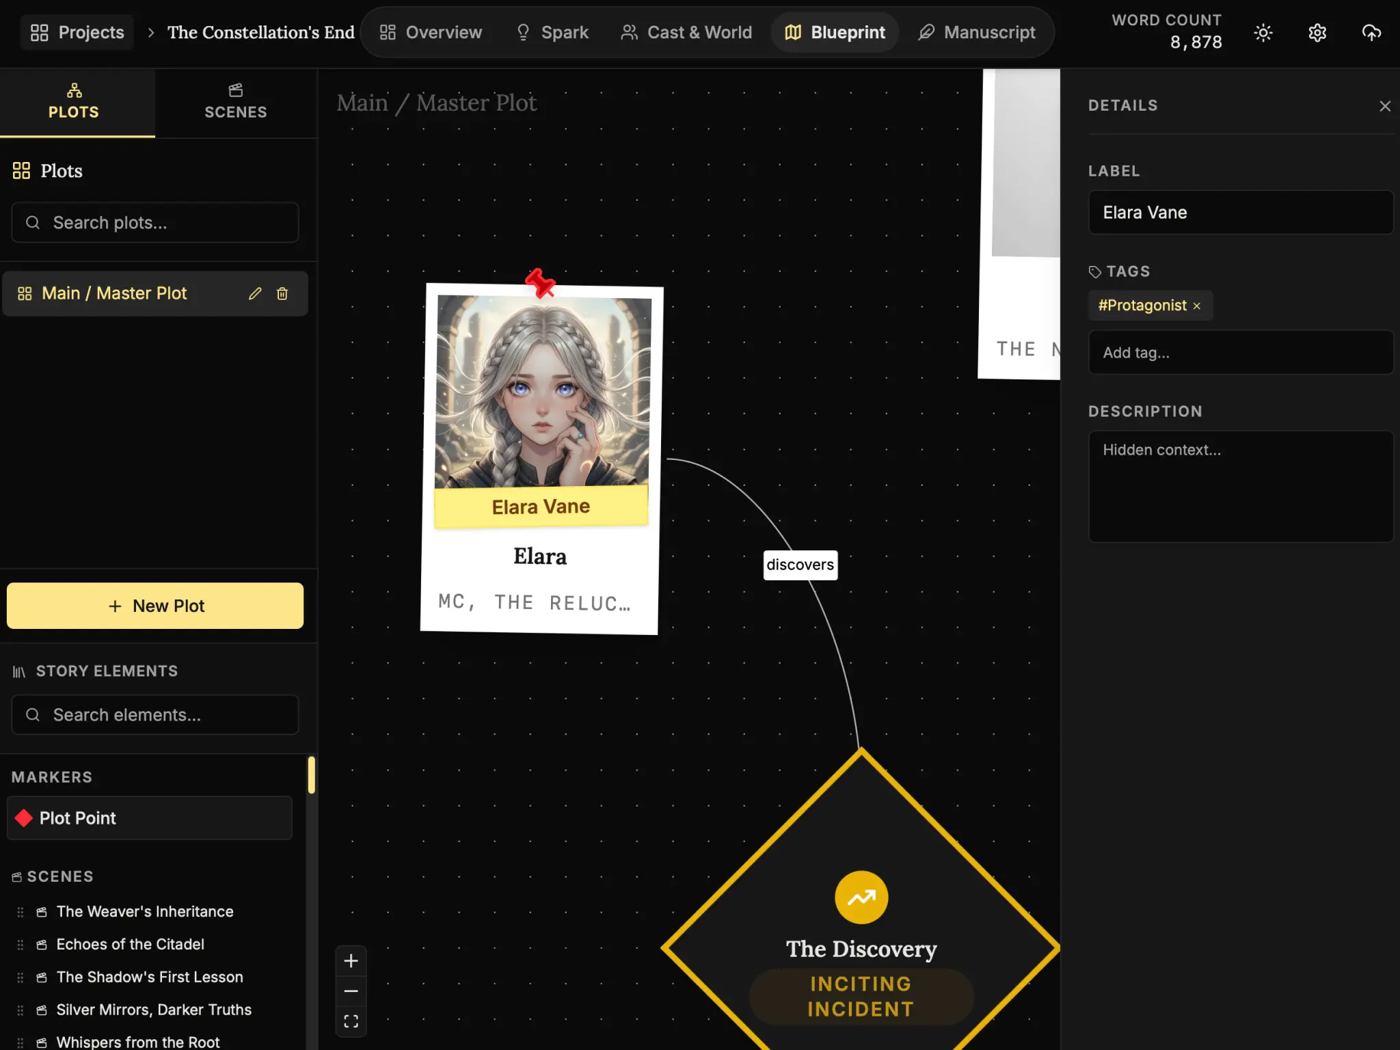Click the Add tag input field
This screenshot has width=1400, height=1050.
pos(1240,353)
